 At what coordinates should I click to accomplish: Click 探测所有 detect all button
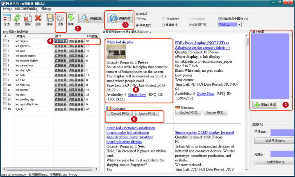tap(120, 18)
